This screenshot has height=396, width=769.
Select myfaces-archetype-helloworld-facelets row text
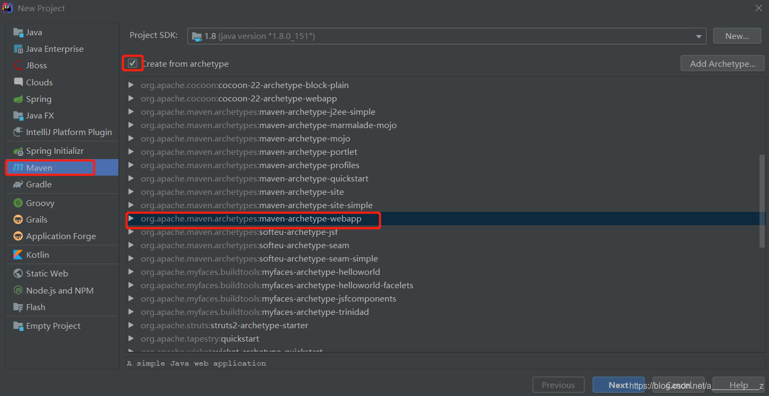pos(277,285)
